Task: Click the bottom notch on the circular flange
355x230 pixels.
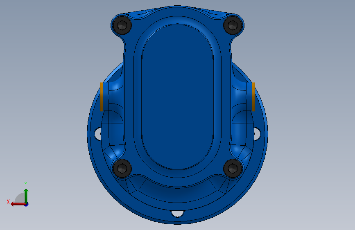Action: (178, 213)
